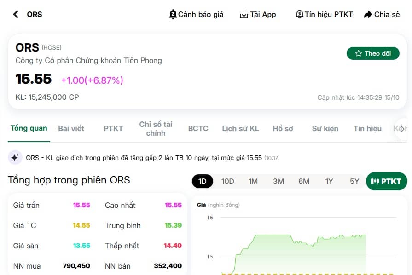Share the page via Chia sẻ
Screen dimensions: 412x275
[x=382, y=14]
